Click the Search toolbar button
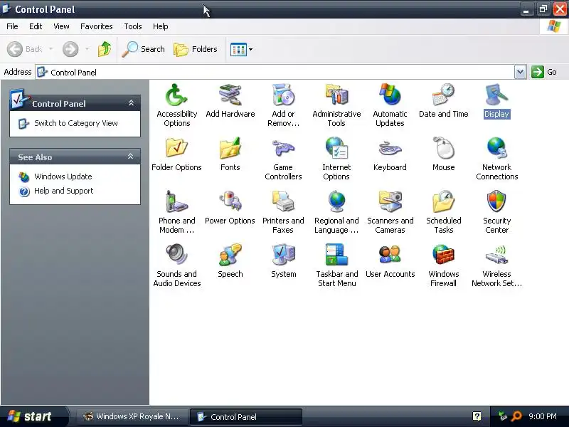The image size is (569, 427). click(x=144, y=49)
